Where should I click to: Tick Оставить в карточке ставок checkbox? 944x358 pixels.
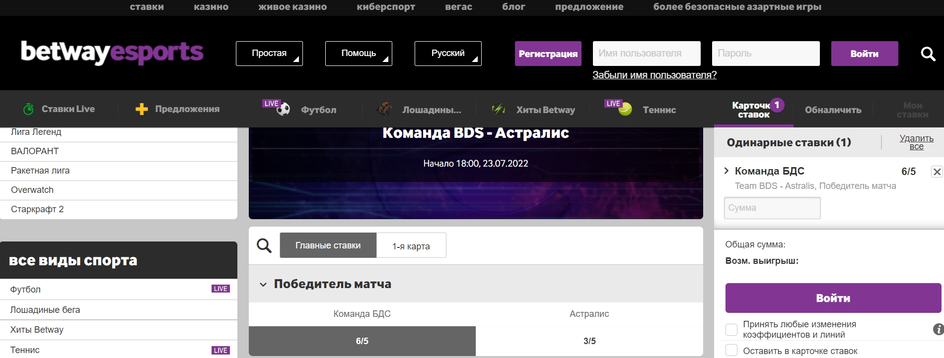pyautogui.click(x=731, y=350)
